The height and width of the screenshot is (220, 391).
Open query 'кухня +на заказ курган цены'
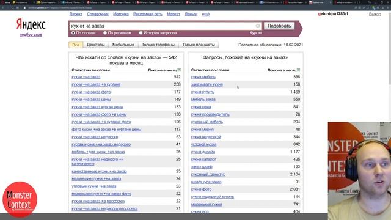click(98, 107)
